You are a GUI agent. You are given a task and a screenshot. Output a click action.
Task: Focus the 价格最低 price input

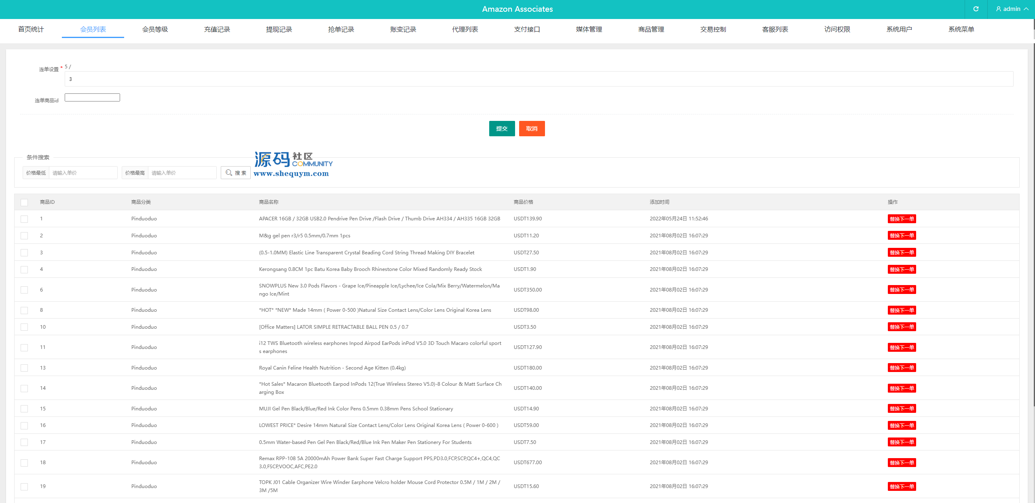tap(83, 173)
